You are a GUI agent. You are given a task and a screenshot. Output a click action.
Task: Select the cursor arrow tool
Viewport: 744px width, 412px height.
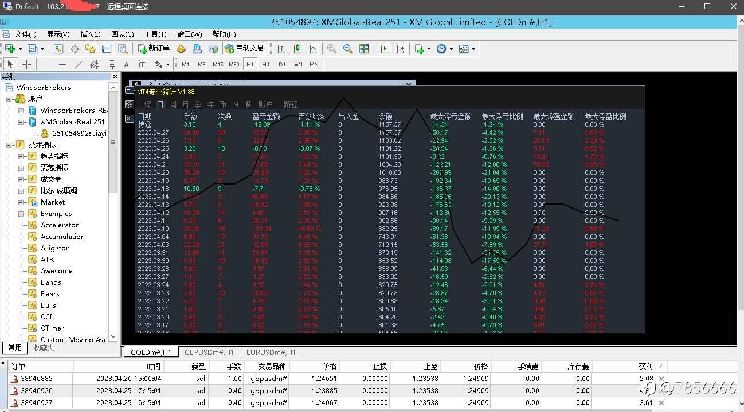tap(10, 64)
